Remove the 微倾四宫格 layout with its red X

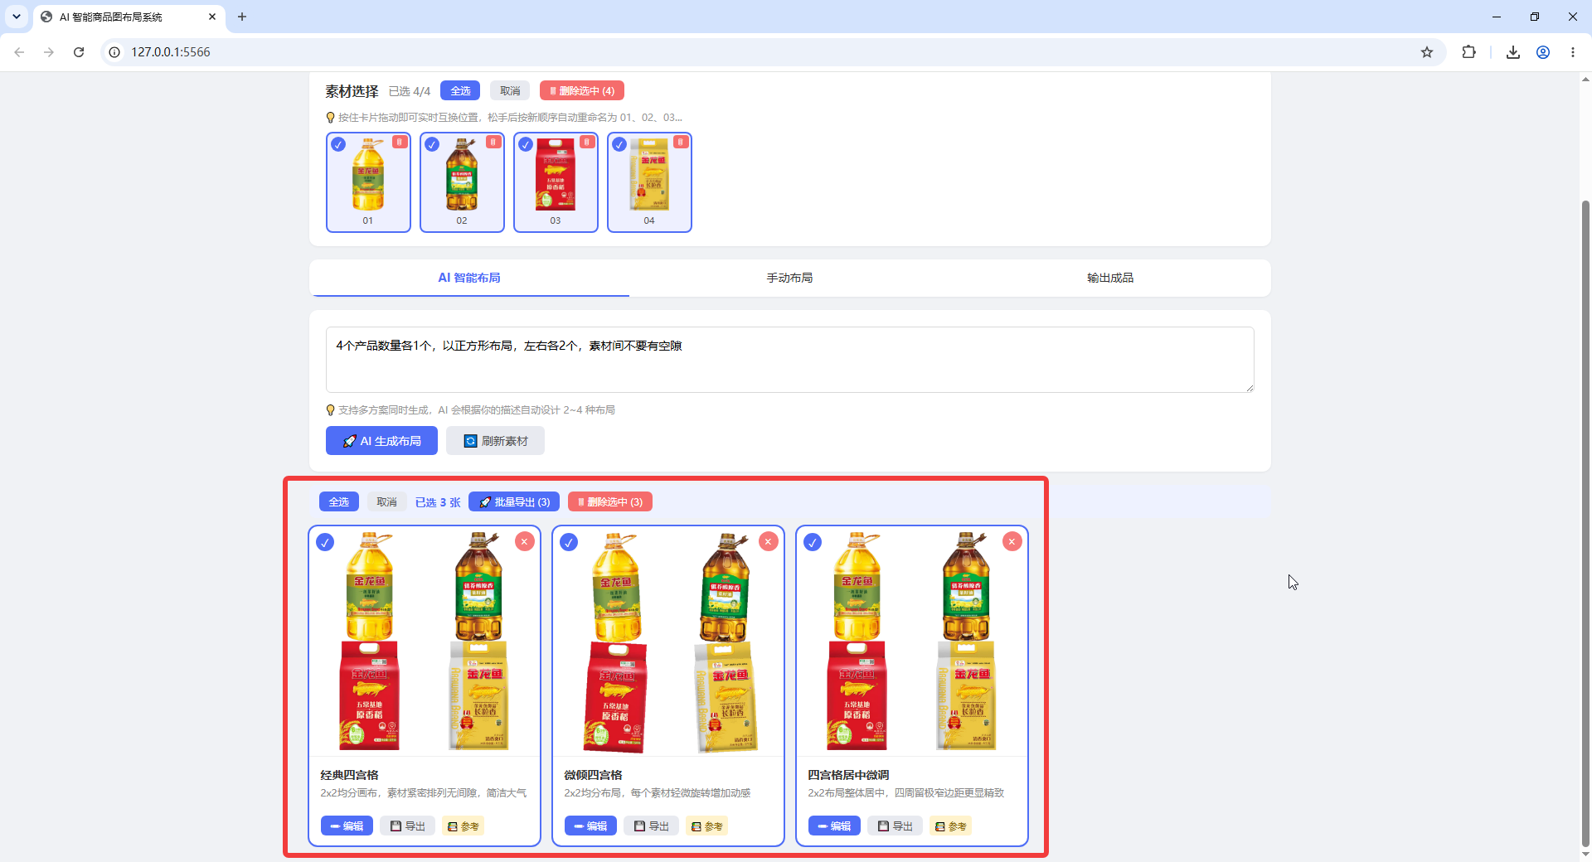pyautogui.click(x=769, y=541)
